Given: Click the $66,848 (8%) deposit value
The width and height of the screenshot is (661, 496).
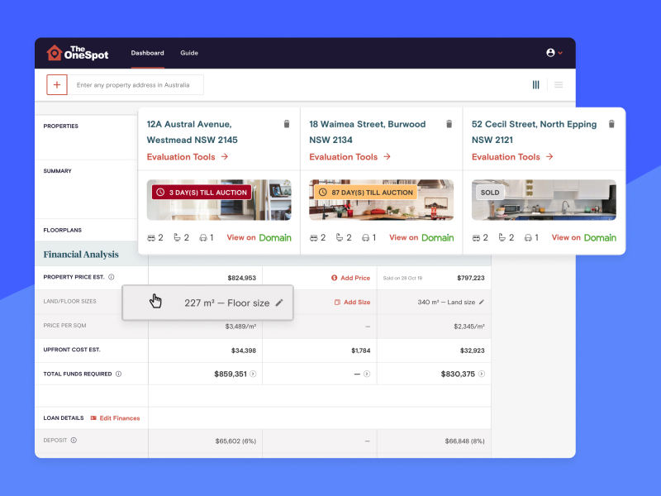Looking at the screenshot, I should [x=464, y=441].
